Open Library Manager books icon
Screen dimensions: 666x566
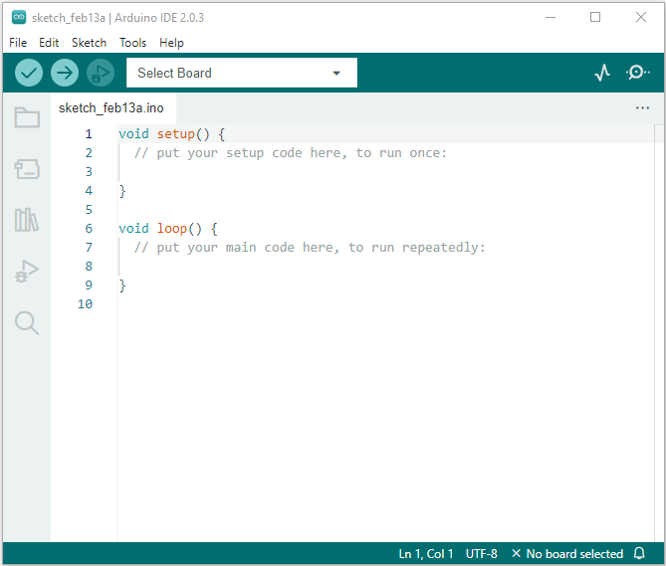click(27, 220)
